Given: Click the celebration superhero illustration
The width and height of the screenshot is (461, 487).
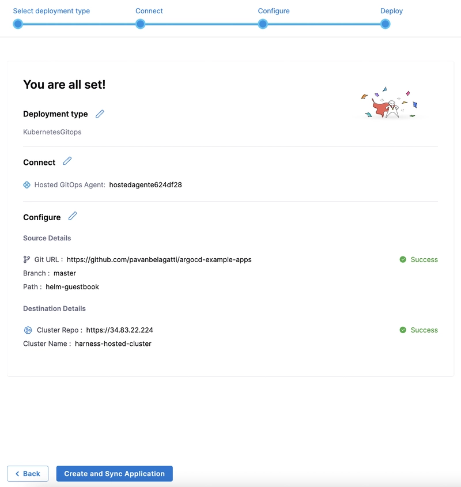Looking at the screenshot, I should 389,103.
